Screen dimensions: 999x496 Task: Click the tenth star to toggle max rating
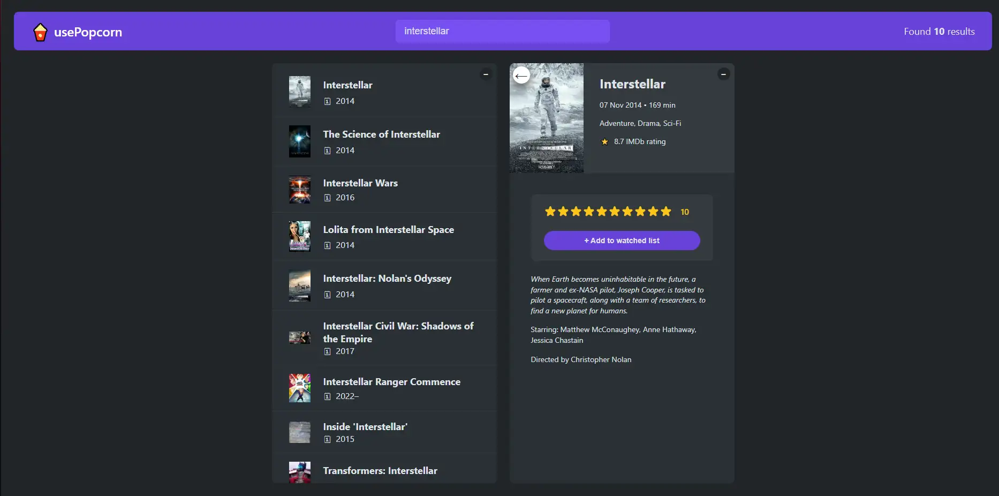(665, 212)
